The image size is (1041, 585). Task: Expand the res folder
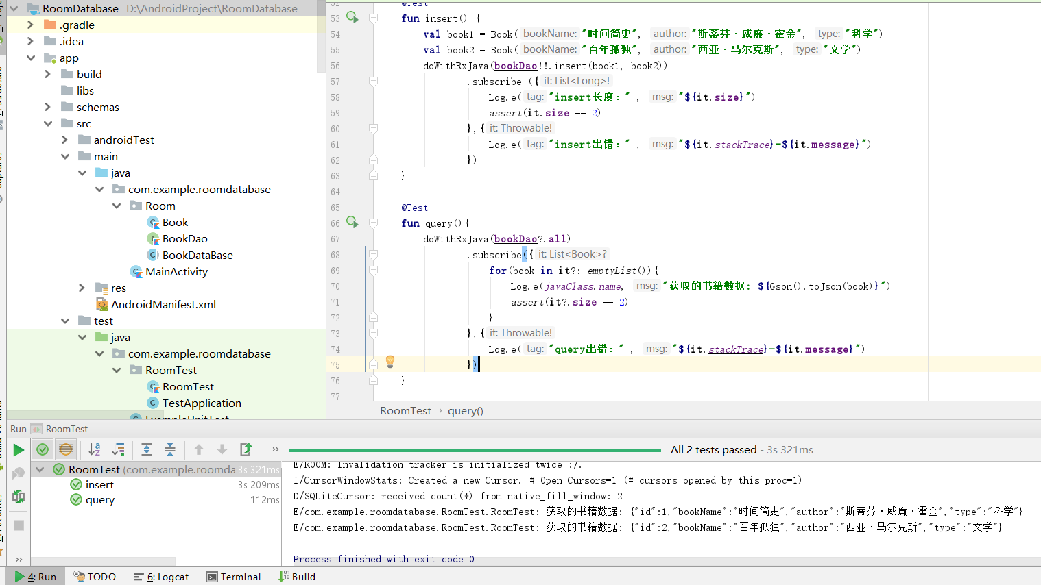(82, 288)
